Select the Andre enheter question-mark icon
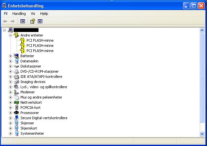Image resolution: width=207 pixels, height=146 pixels. click(16, 35)
